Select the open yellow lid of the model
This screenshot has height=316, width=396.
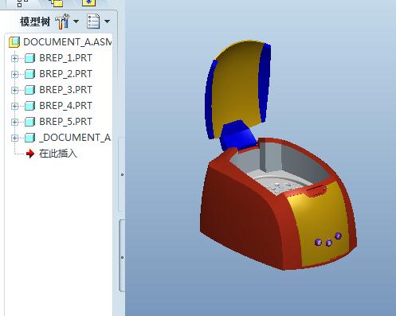237,88
